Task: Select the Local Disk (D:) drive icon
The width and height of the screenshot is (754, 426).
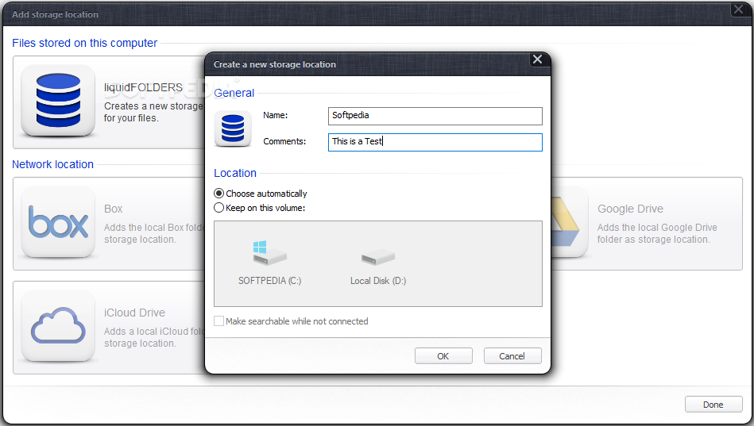Action: tap(378, 257)
